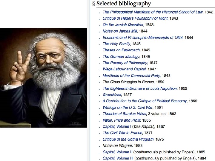Screen dimensions: 215x161
Task: Open 'The Holy Family' link
Action: pyautogui.click(x=116, y=44)
